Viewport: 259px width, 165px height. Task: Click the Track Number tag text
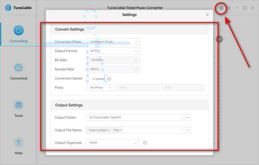click(x=98, y=130)
